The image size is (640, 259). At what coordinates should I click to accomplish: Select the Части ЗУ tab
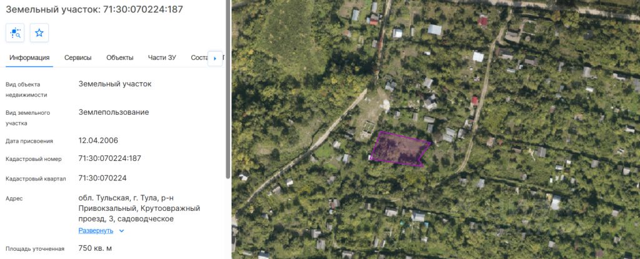[162, 57]
